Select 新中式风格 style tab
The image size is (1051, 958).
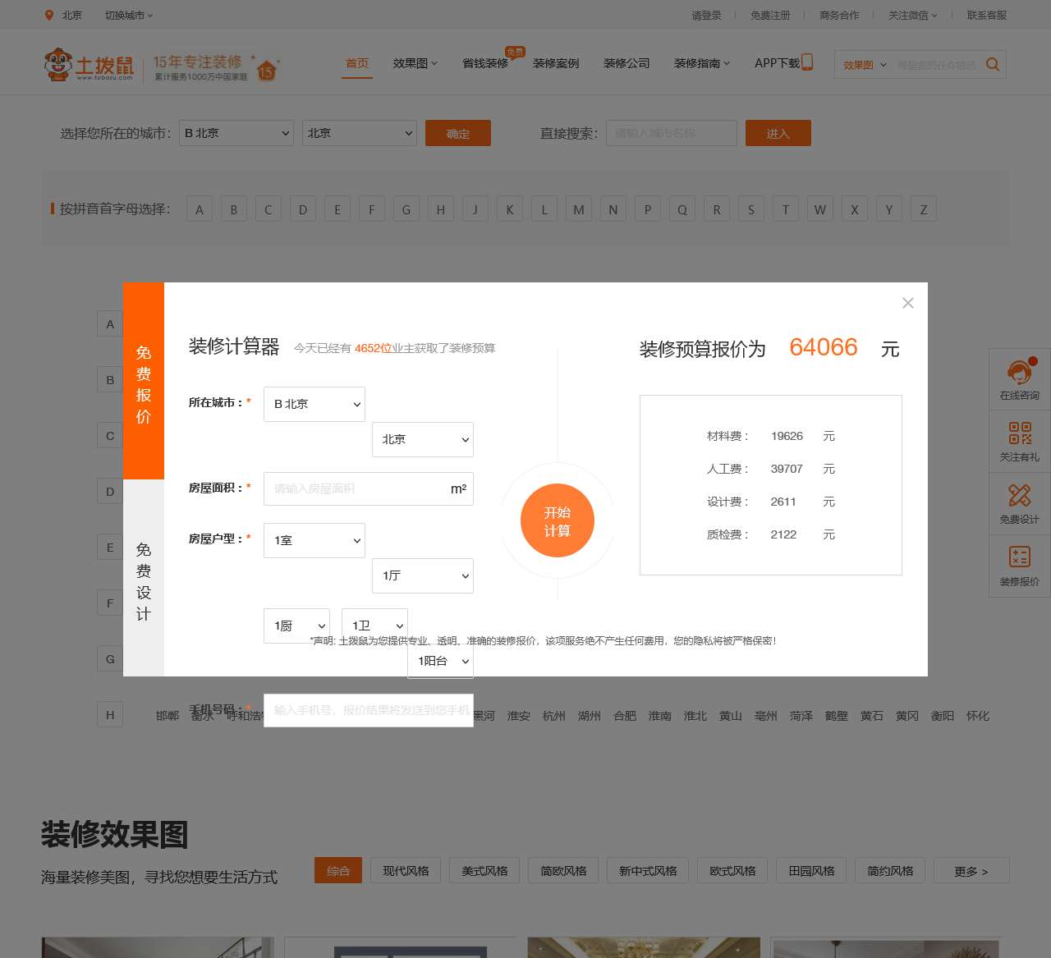click(x=648, y=871)
